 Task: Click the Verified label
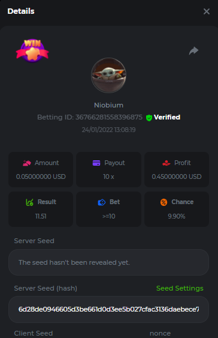pyautogui.click(x=167, y=117)
